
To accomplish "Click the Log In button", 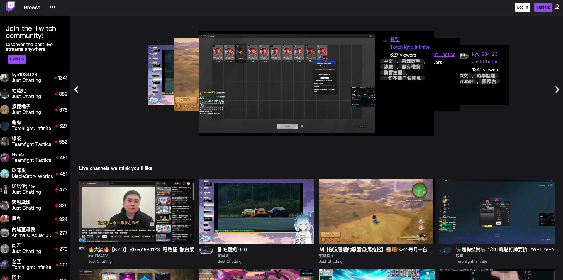I will [523, 7].
